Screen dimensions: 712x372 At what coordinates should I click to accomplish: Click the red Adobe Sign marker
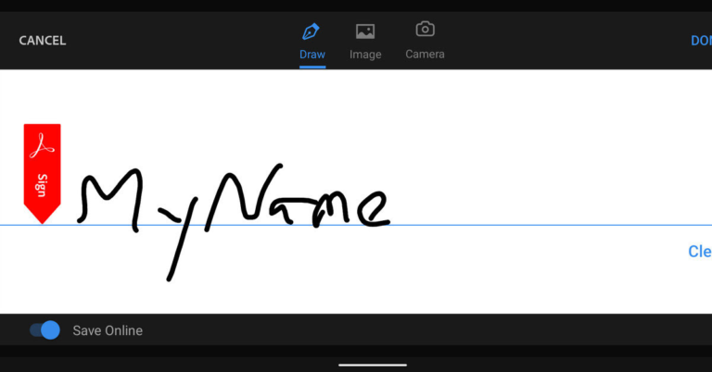43,174
